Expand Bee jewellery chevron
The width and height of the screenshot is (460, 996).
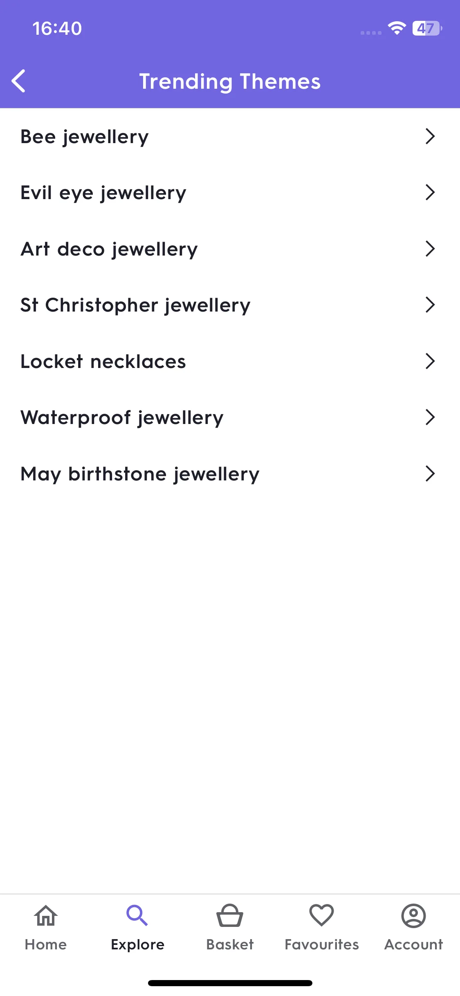(x=430, y=136)
